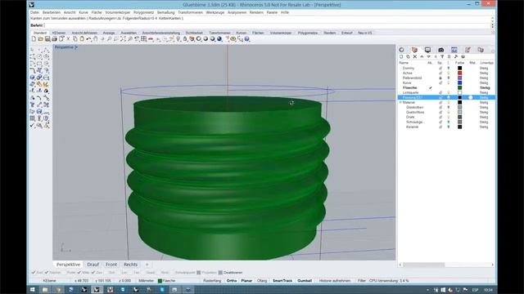Toggle the End object snap checkbox
This screenshot has height=294, width=524.
pos(34,272)
